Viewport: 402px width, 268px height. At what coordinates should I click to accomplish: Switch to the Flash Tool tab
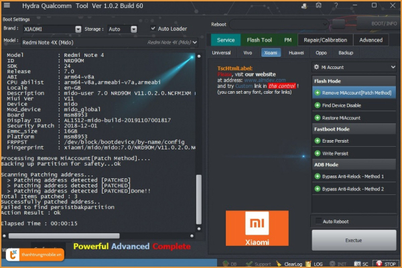(x=259, y=40)
